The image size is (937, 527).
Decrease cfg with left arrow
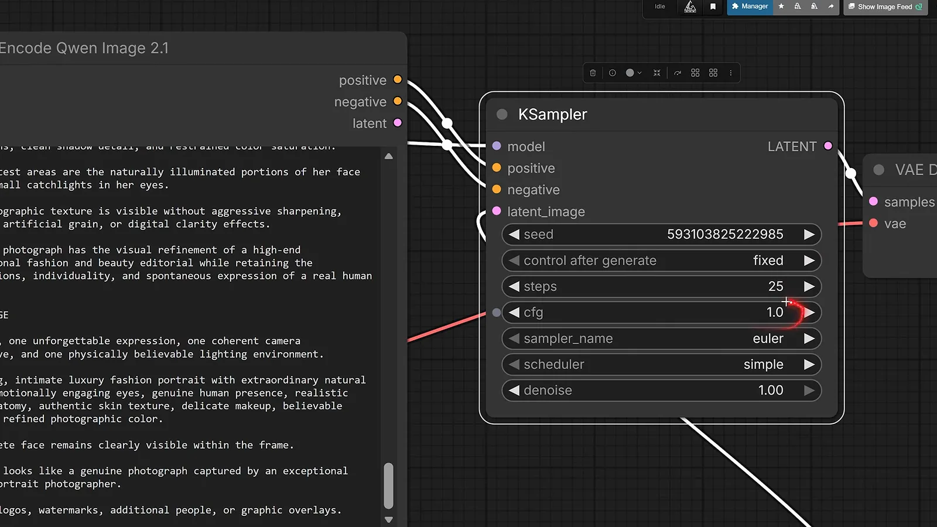tap(514, 313)
